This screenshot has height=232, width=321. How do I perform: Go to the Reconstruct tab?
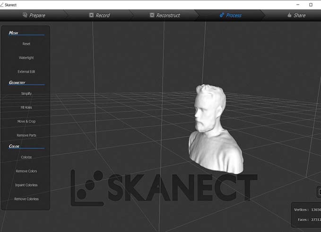[x=165, y=15]
